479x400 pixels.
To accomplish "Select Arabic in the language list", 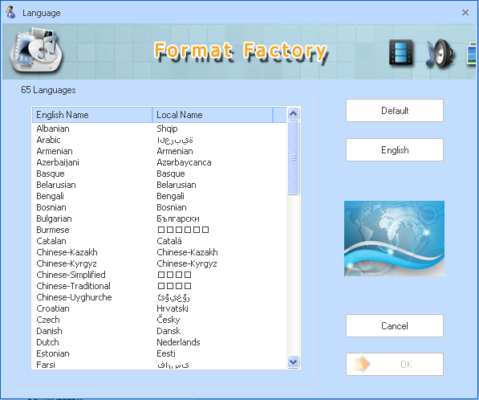I will 48,140.
